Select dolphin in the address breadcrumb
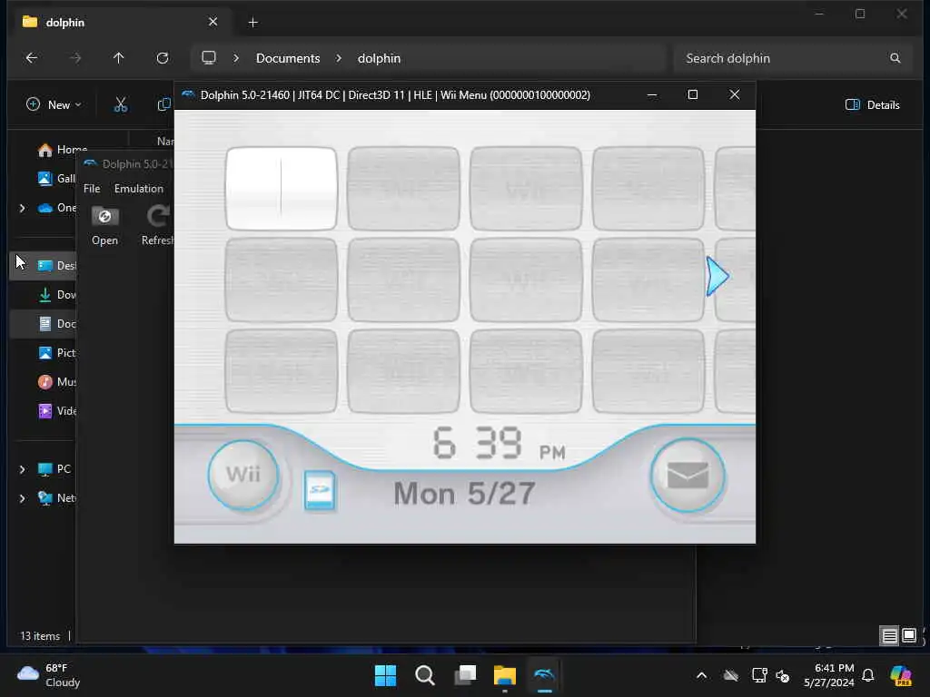This screenshot has width=930, height=697. point(379,58)
